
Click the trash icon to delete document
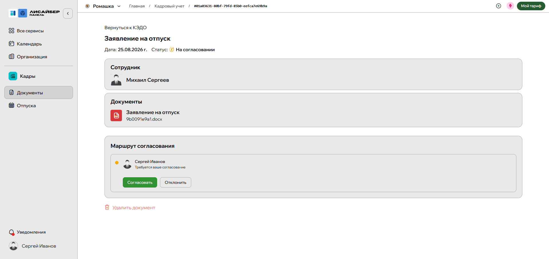tap(107, 207)
